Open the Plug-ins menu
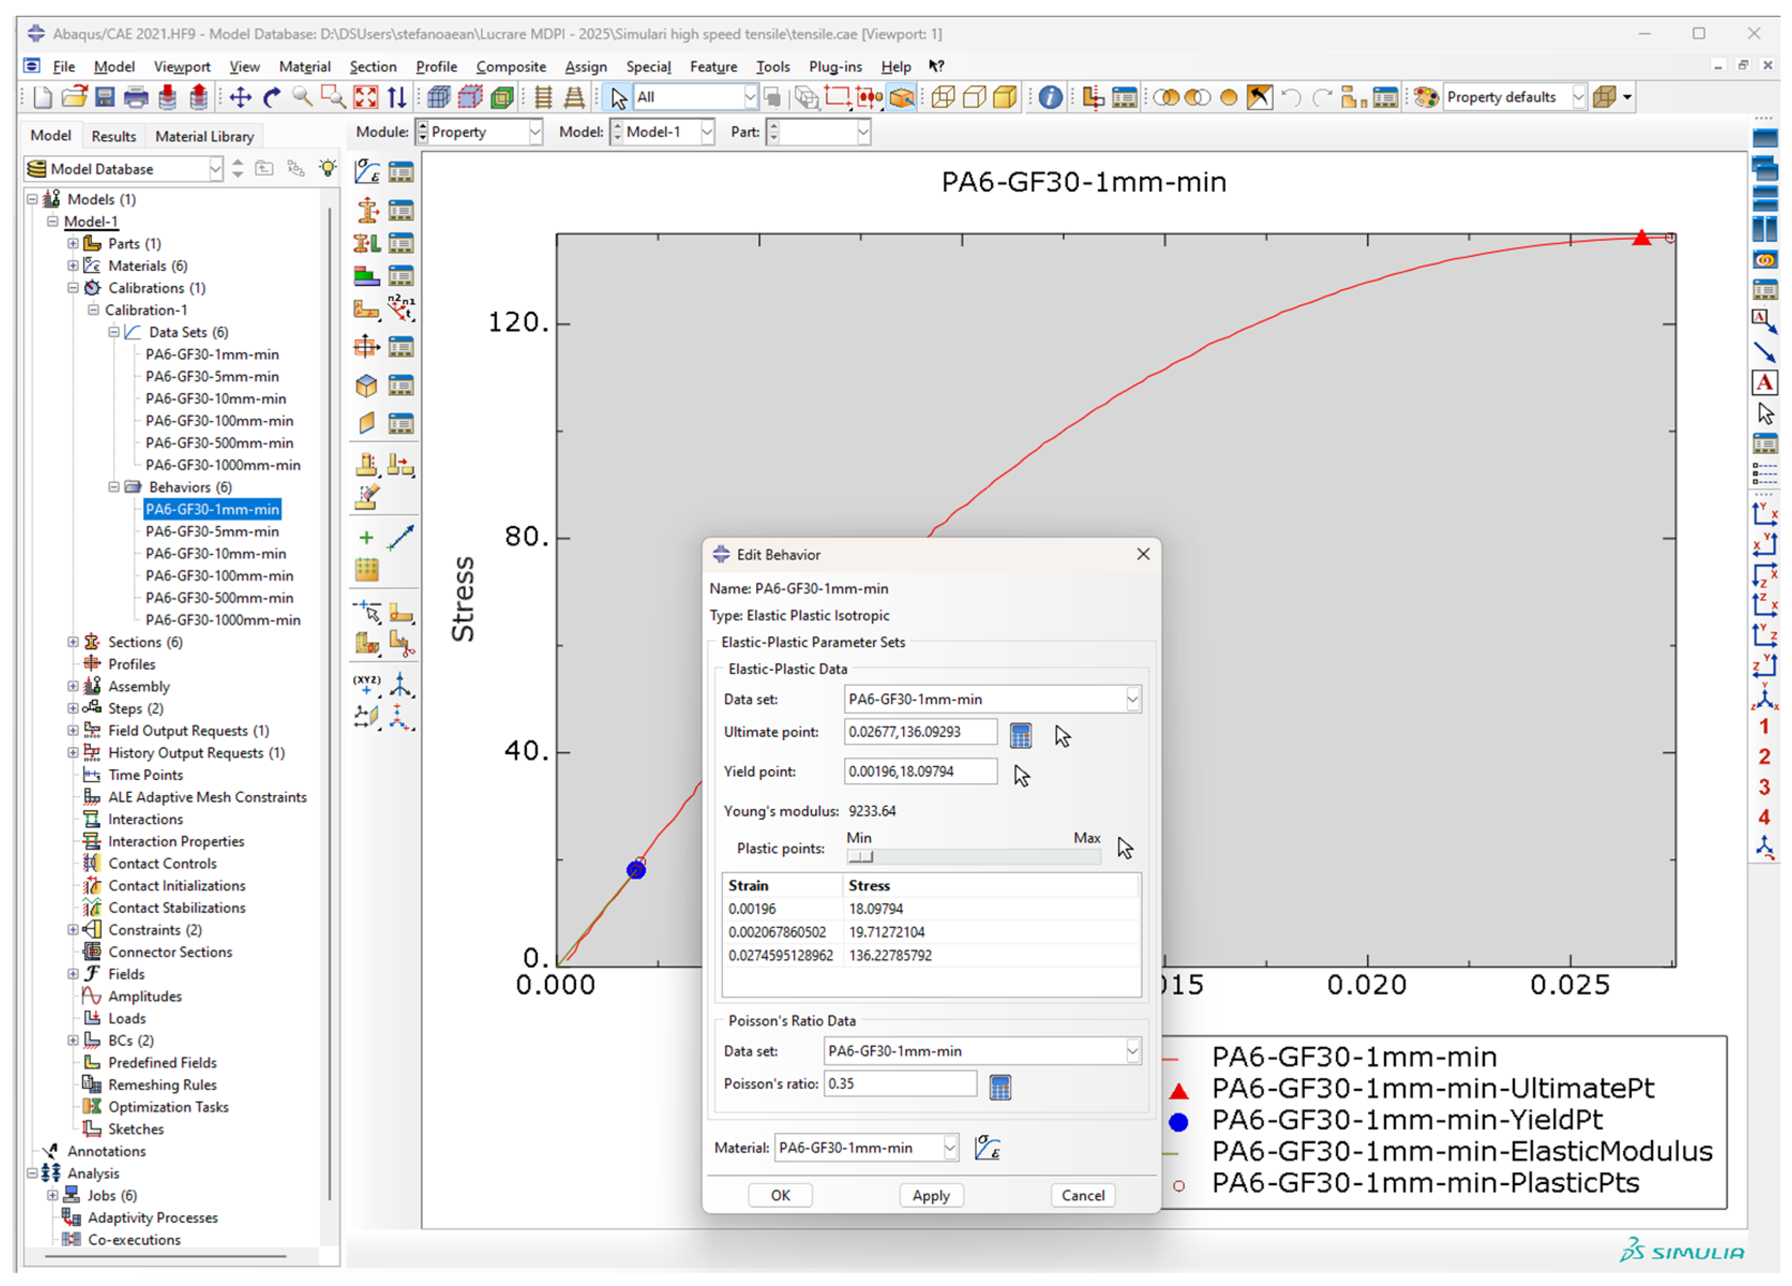 pos(834,66)
